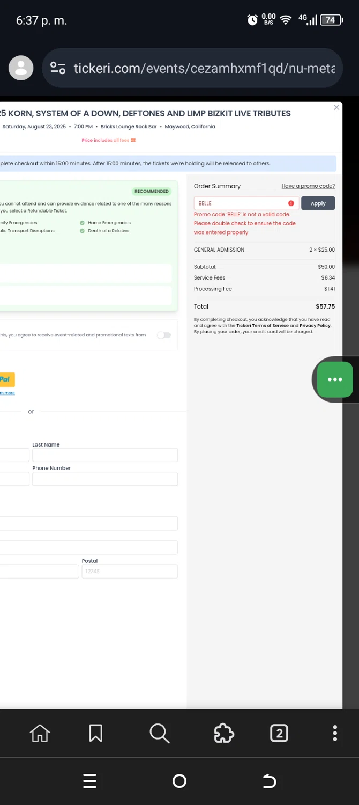359x805 pixels.
Task: Click the lower blank field in the refundable ticket card
Action: 86,295
